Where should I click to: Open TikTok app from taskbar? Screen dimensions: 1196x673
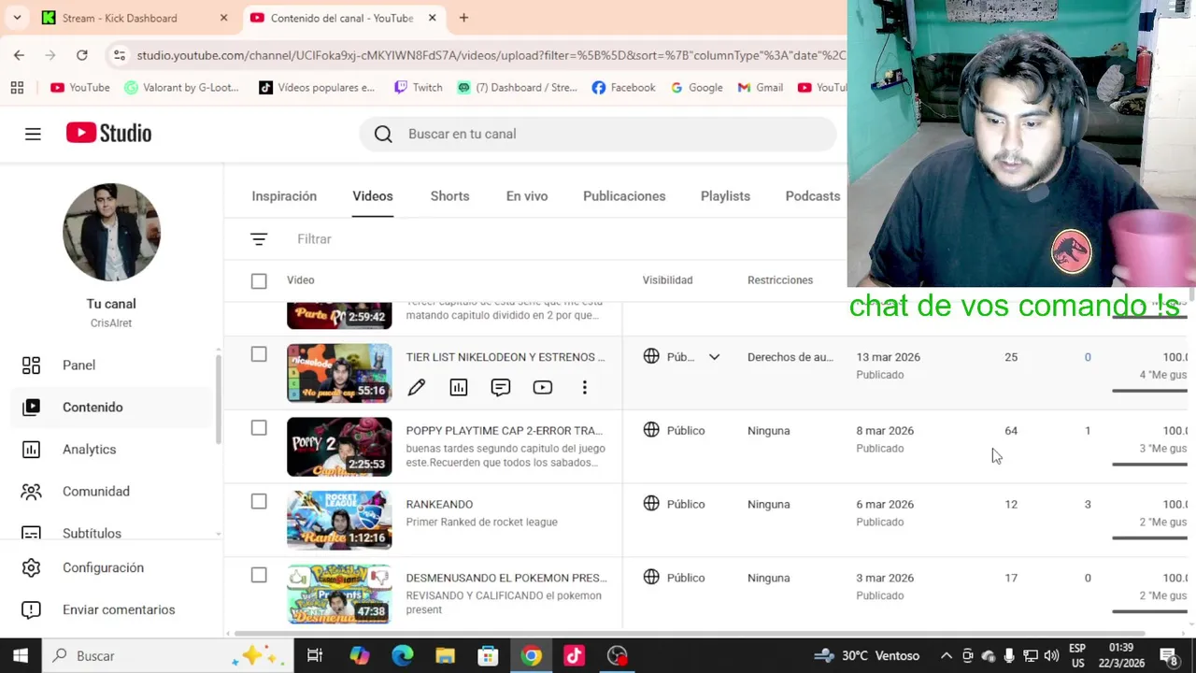(x=574, y=655)
